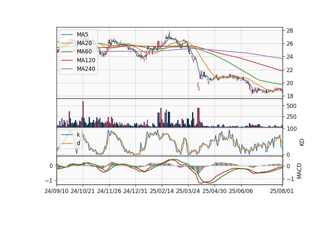The height and width of the screenshot is (225, 314).
Task: Click the k legend label in KD panel
Action: click(x=78, y=135)
